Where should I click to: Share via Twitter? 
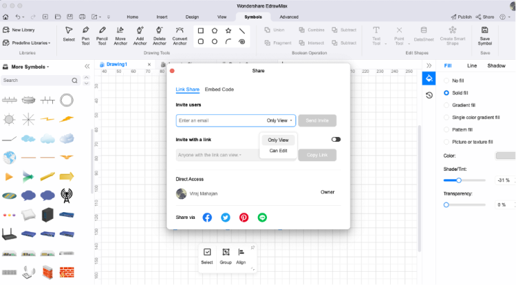pos(226,218)
